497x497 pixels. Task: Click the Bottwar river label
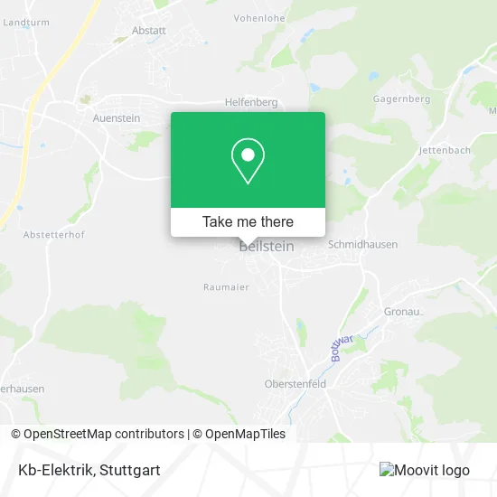(x=341, y=348)
